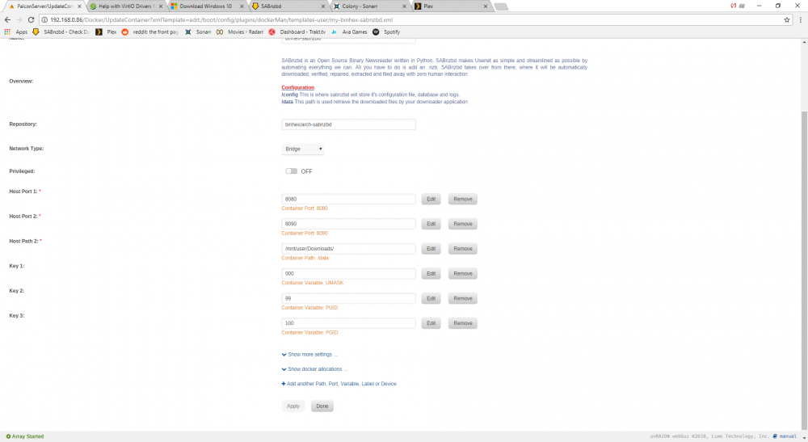Open the red Configuration link
This screenshot has height=442, width=808.
click(298, 87)
